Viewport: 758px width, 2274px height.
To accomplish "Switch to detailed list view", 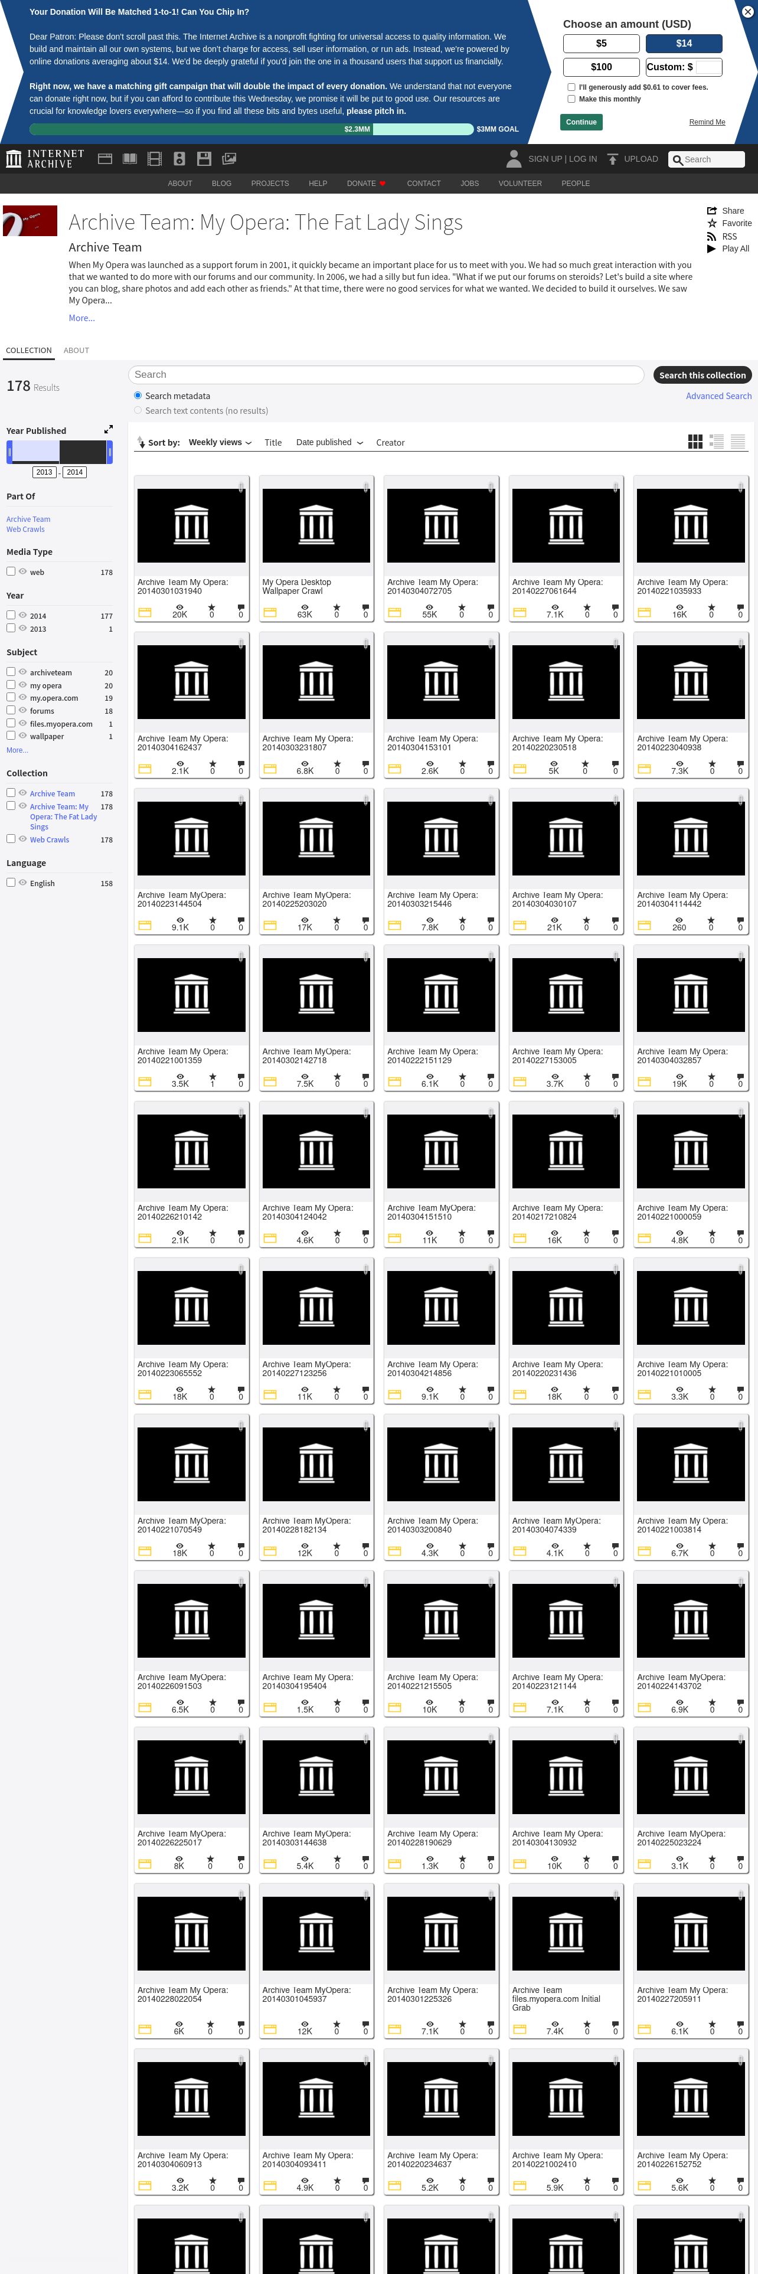I will coord(717,442).
